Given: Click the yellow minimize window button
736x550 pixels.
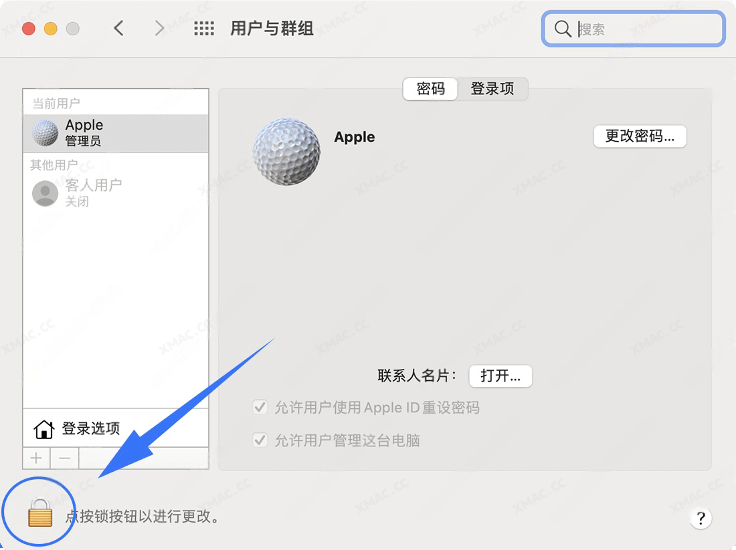Looking at the screenshot, I should 50,28.
